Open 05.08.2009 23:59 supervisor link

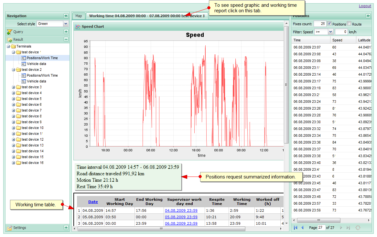click(x=181, y=217)
